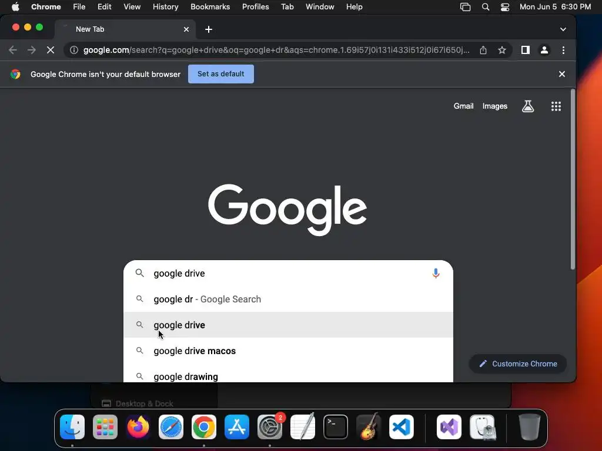The image size is (602, 451).
Task: Open Apple menu
Action: 15,6
